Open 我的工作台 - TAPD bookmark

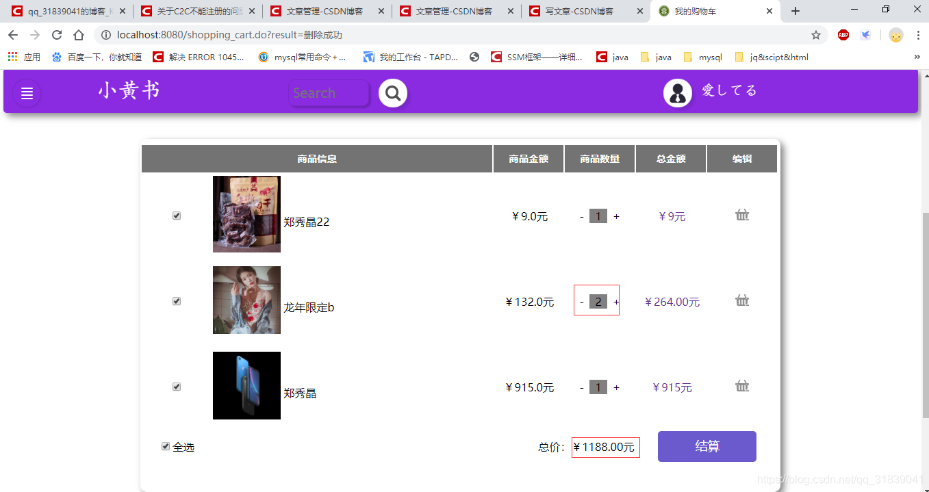pyautogui.click(x=411, y=57)
